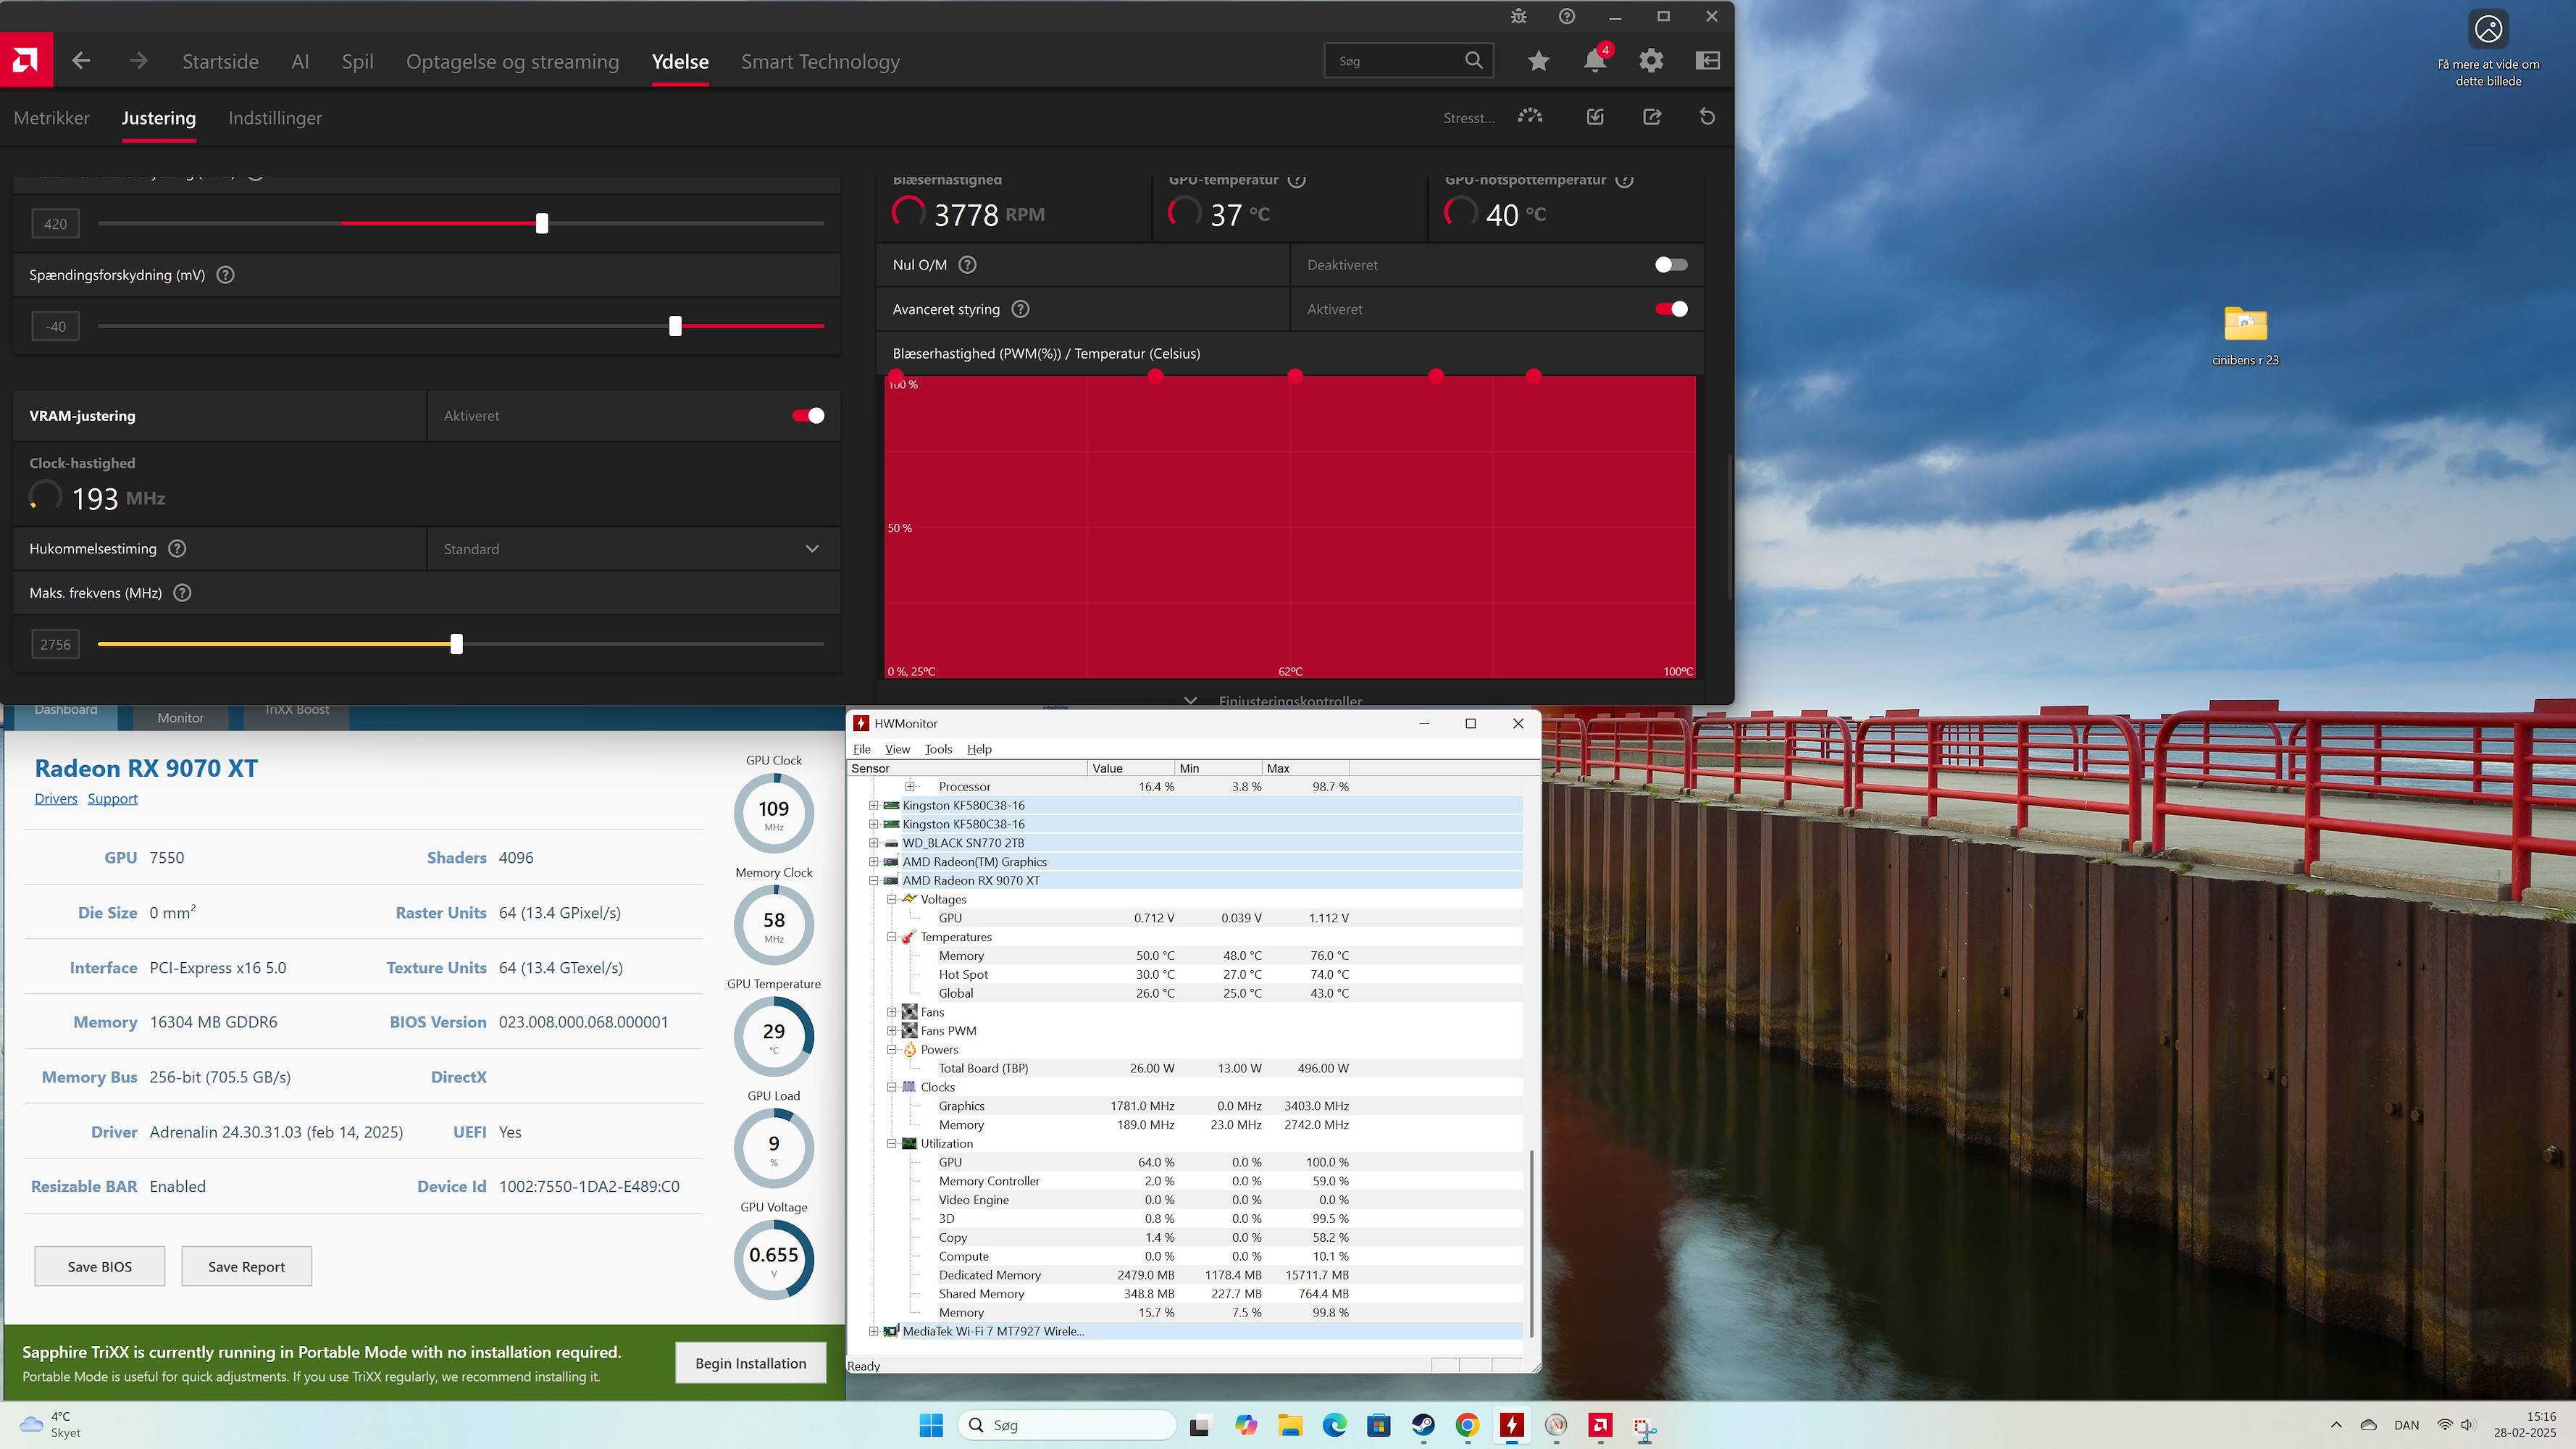Open HWMonitor View menu
The width and height of the screenshot is (2576, 1449).
pyautogui.click(x=897, y=749)
